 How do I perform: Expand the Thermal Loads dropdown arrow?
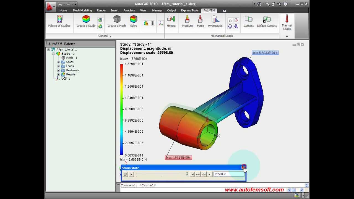287,36
